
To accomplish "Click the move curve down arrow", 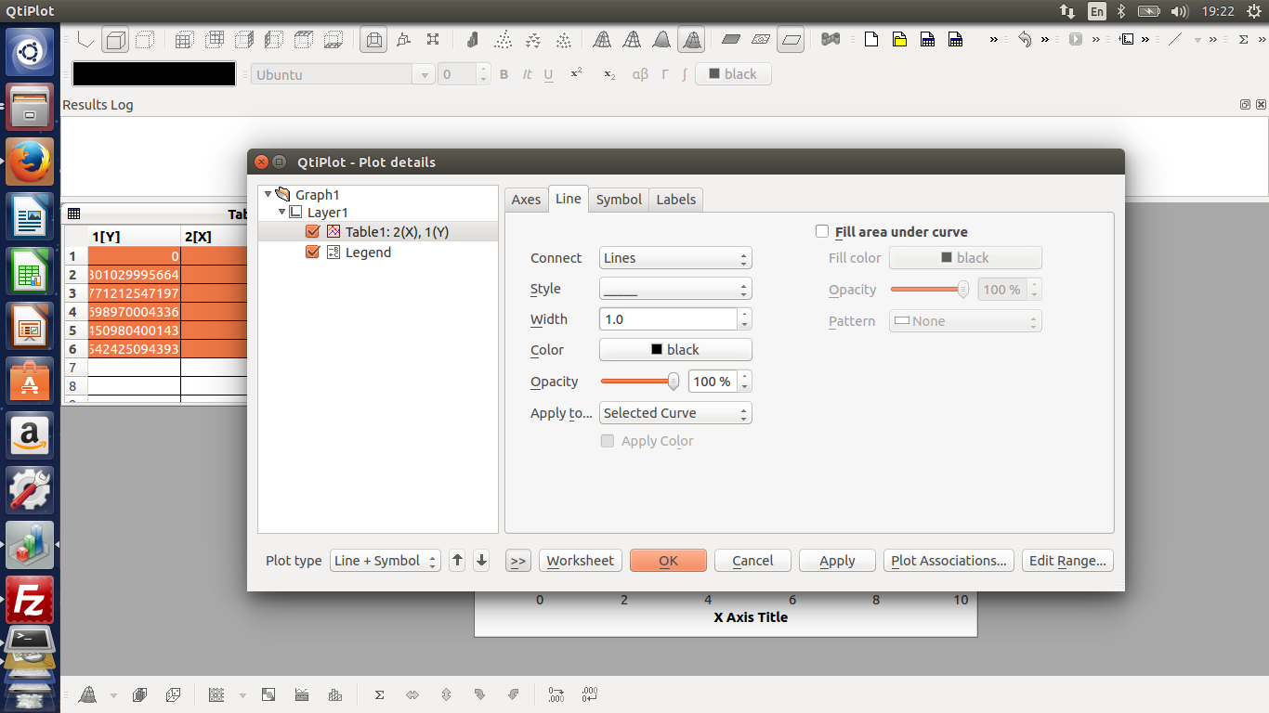I will coord(481,561).
